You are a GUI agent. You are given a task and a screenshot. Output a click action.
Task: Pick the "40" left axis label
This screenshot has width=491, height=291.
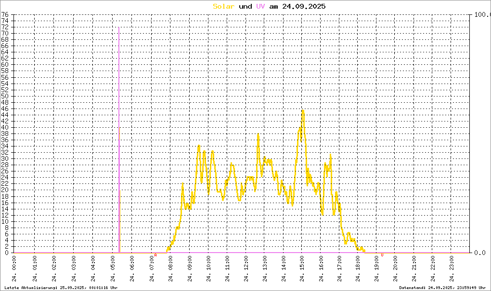tap(5, 127)
